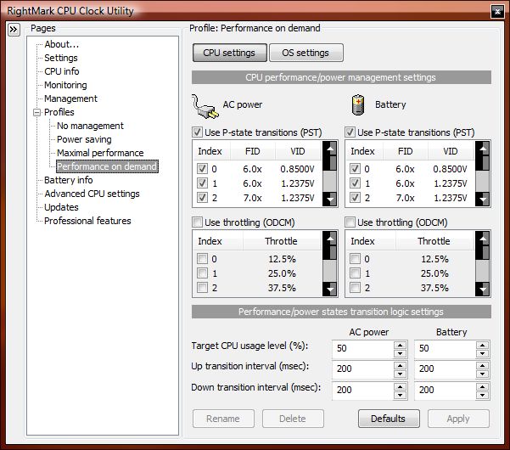510x450 pixels.
Task: Collapse the Pages panel with the double-arrow icon
Action: pyautogui.click(x=14, y=30)
